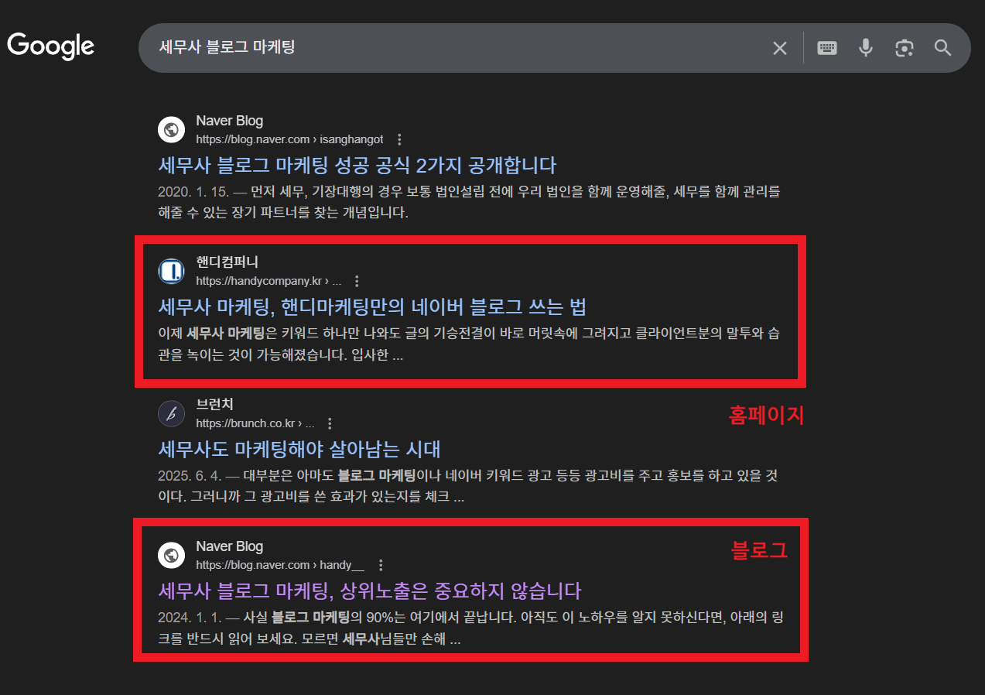Open 세무사 블로그 마케팅, 상위노출은 중요하지 않습니다
Screen dimensions: 985x695
(x=370, y=591)
